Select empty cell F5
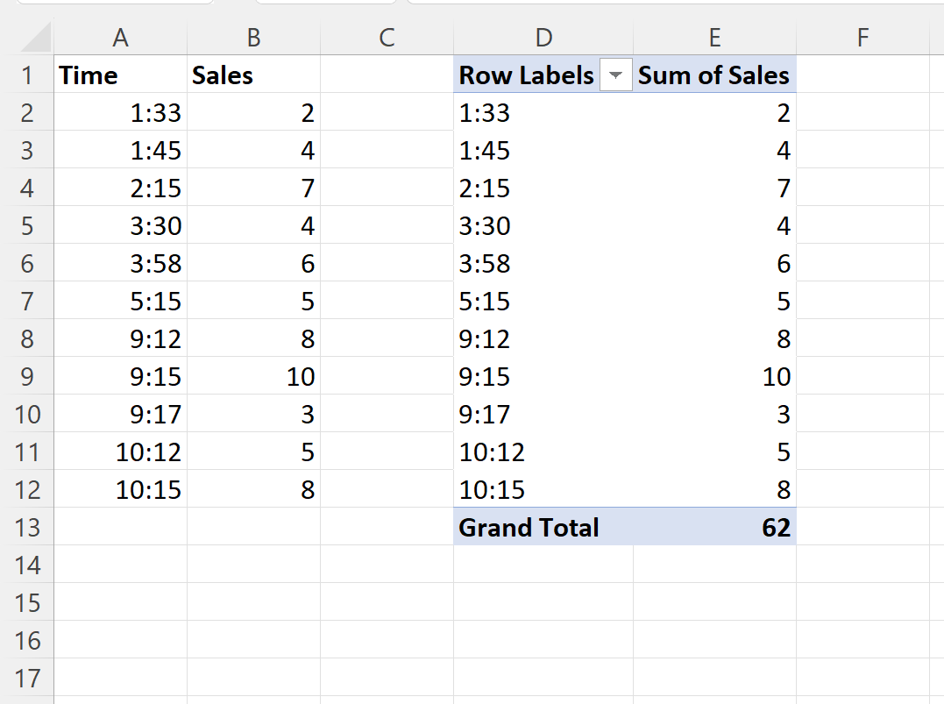 [862, 225]
